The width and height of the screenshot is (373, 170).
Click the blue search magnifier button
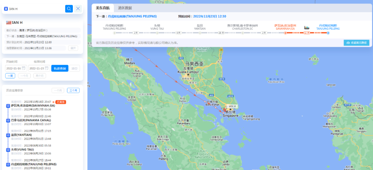[69, 9]
